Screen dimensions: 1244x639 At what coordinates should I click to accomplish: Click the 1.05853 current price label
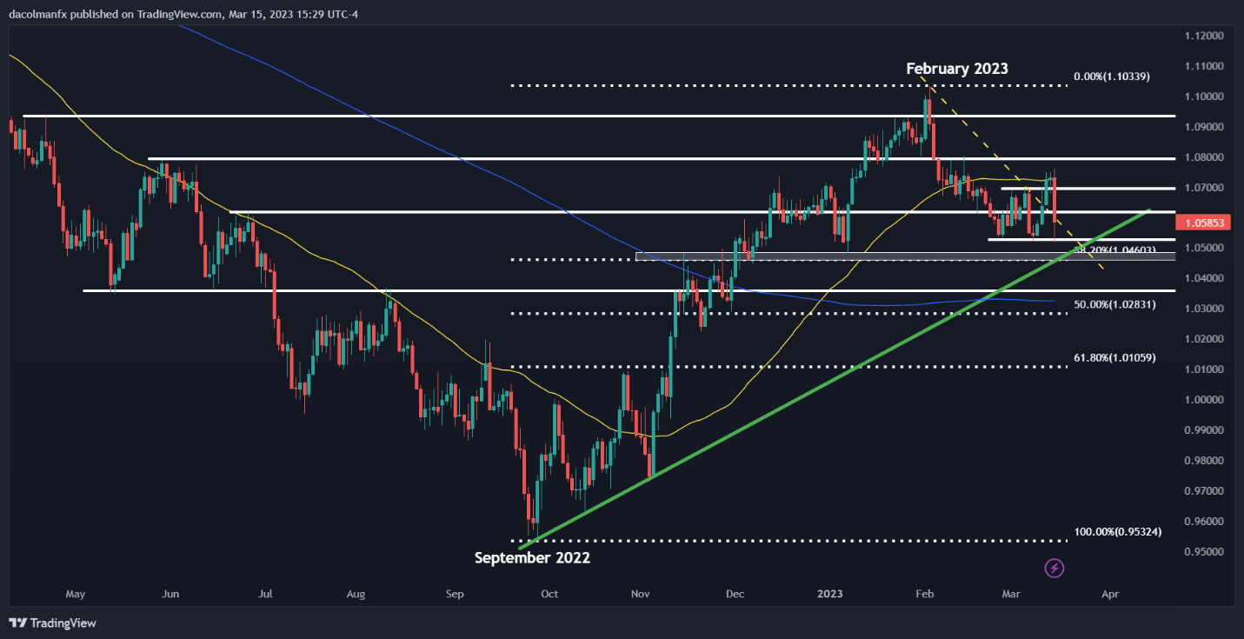[x=1201, y=223]
